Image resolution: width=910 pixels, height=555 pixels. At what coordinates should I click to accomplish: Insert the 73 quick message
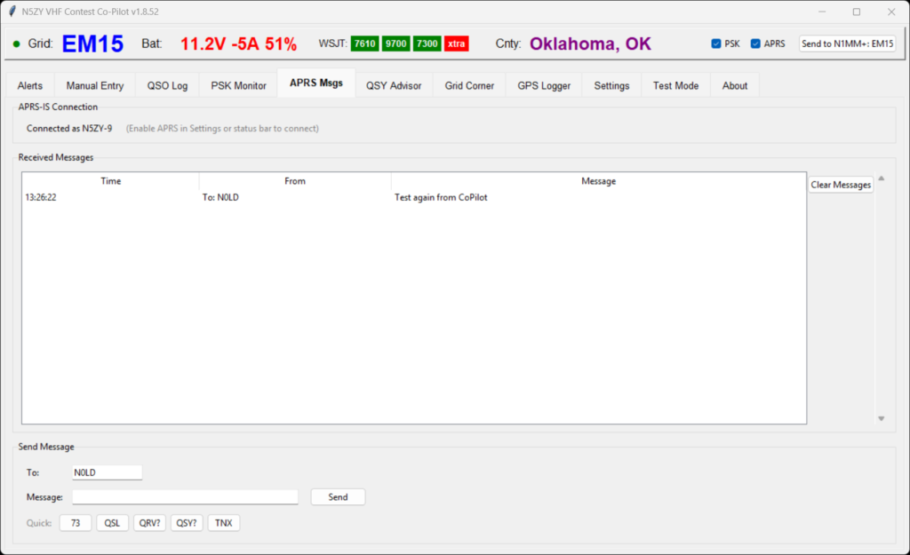76,523
